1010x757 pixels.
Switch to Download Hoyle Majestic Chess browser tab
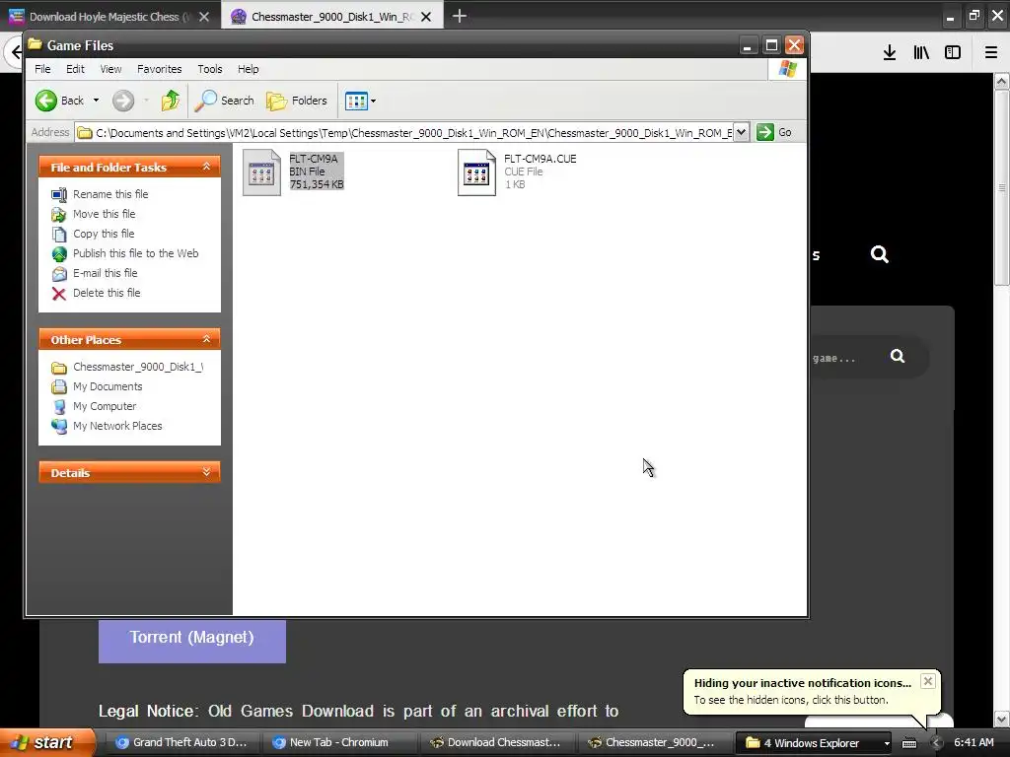(x=109, y=17)
